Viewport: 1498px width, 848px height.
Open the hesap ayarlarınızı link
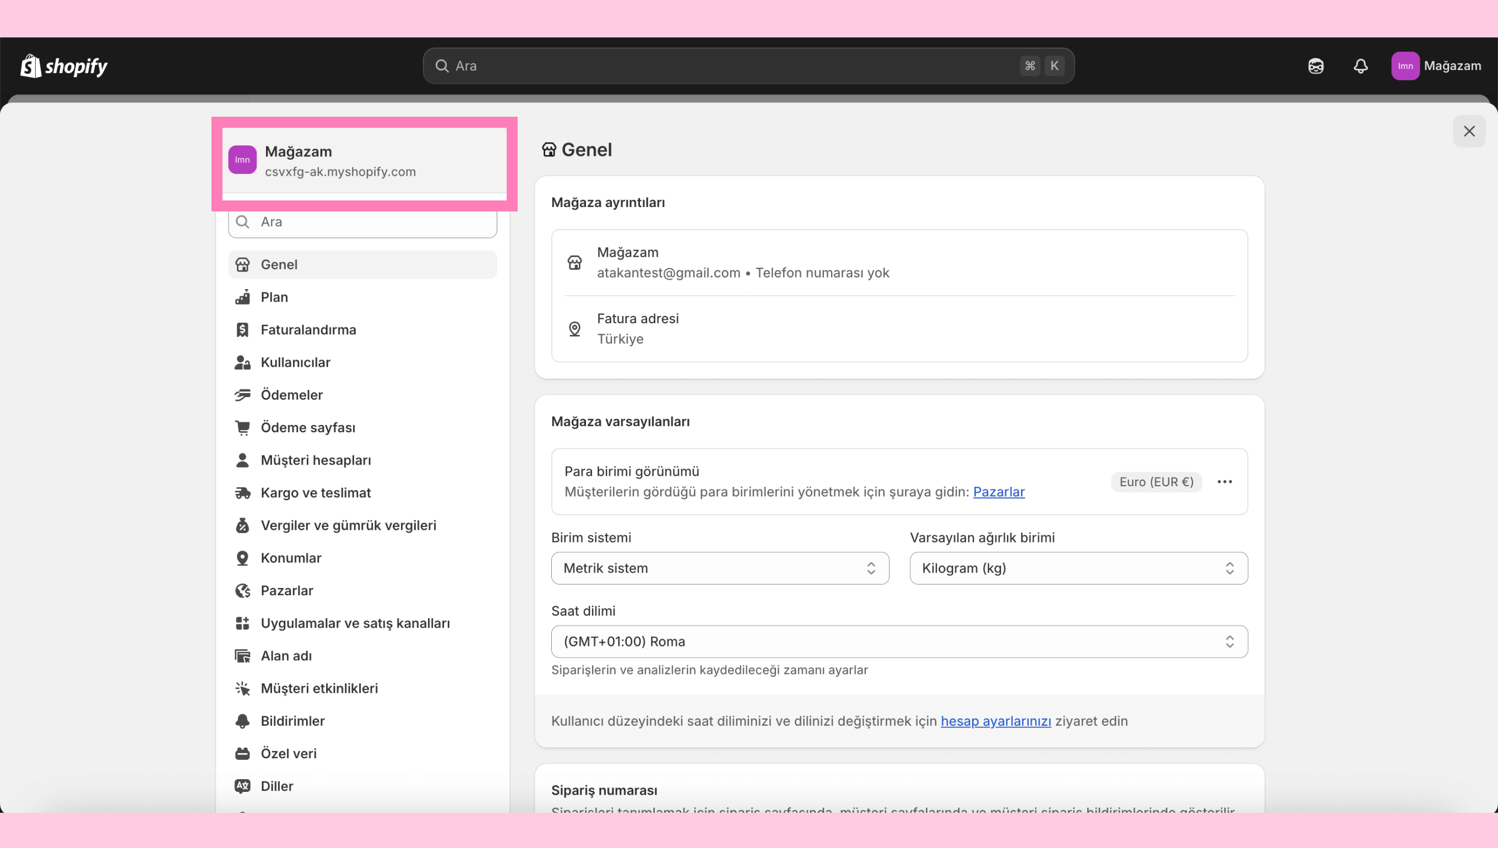pyautogui.click(x=995, y=721)
